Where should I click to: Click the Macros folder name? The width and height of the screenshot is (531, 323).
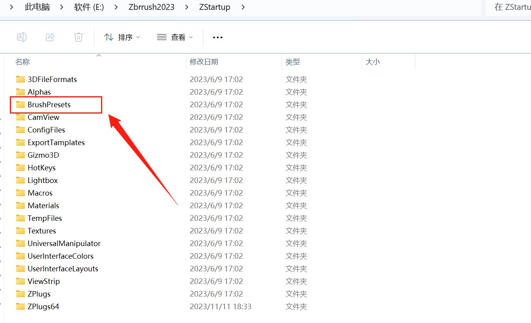click(x=40, y=193)
